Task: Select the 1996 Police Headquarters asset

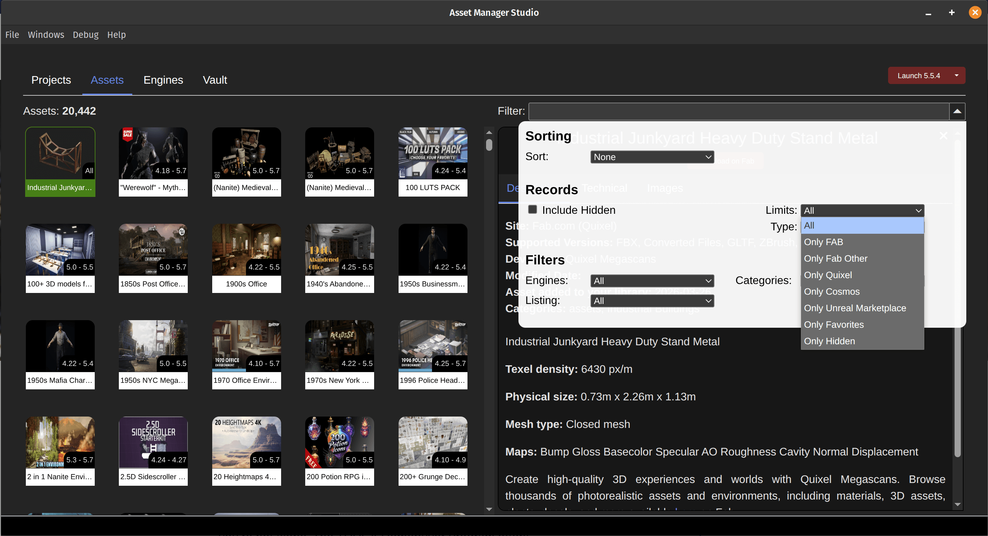Action: coord(433,355)
